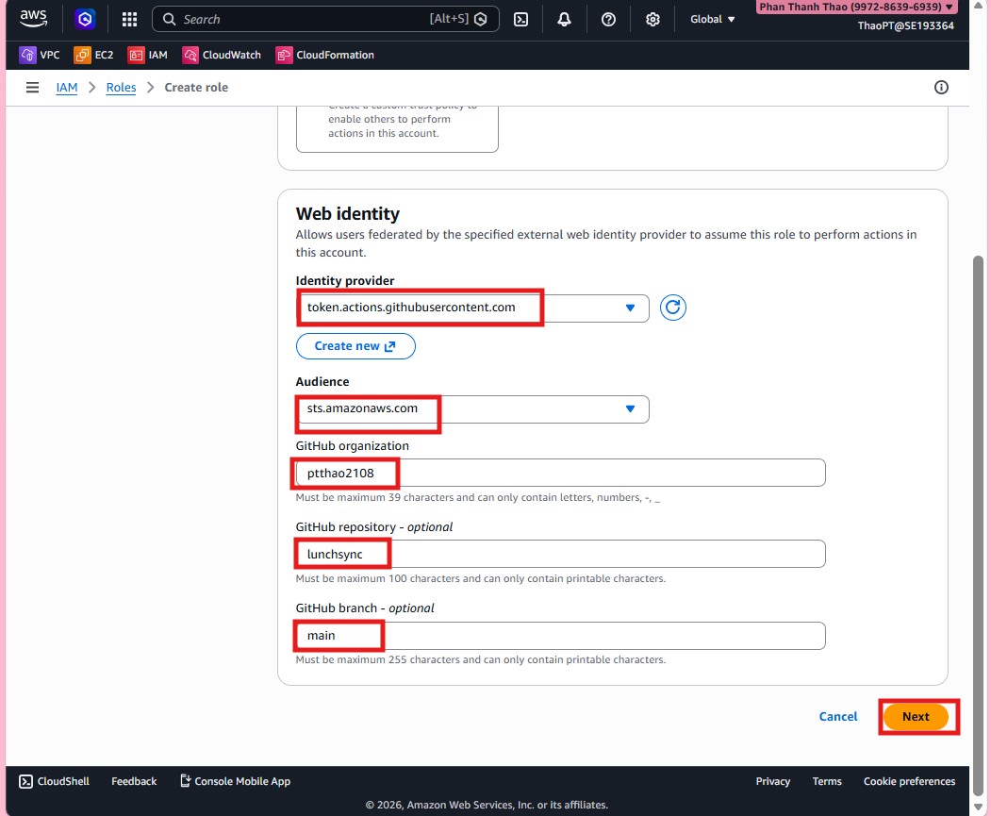This screenshot has width=991, height=816.
Task: Click the notifications bell icon
Action: pyautogui.click(x=564, y=19)
